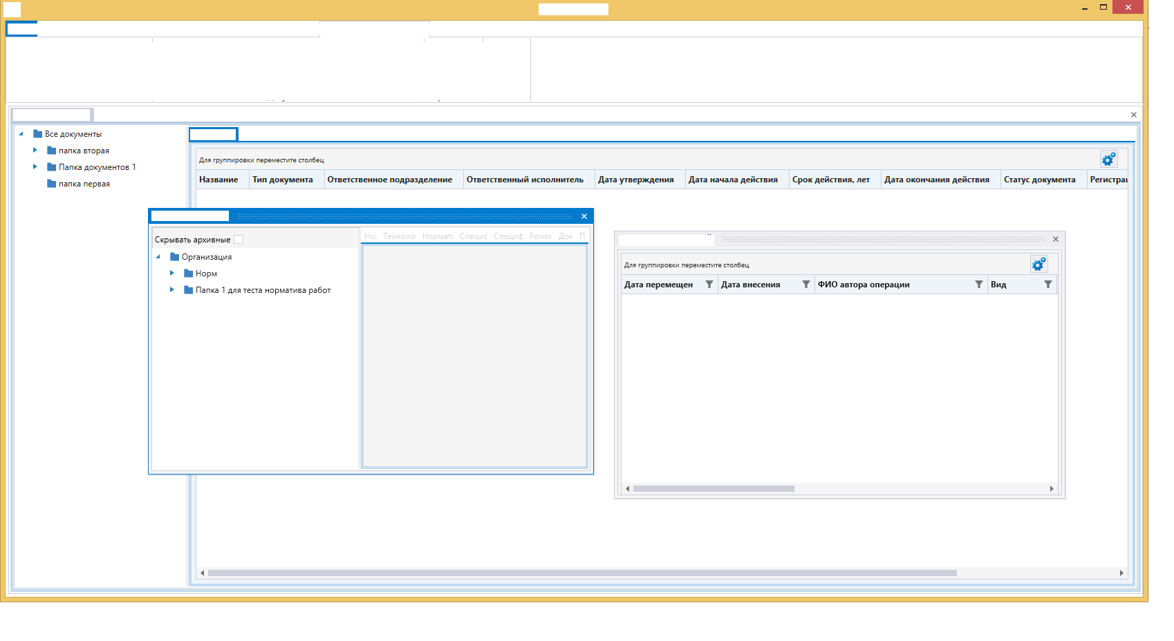Toggle the Скрывать архивные checkbox
Screen dimensions: 1174x641
click(239, 240)
